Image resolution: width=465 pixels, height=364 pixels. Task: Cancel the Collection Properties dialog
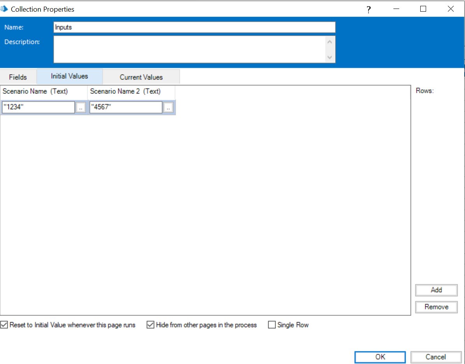click(x=436, y=357)
